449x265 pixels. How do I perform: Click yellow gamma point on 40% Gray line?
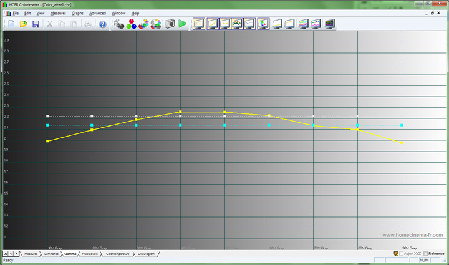[180, 112]
